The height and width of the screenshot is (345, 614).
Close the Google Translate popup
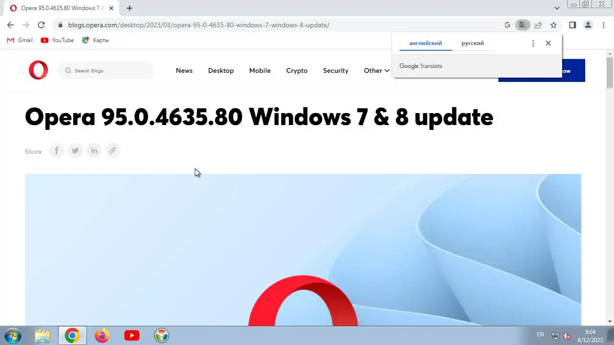tap(548, 43)
